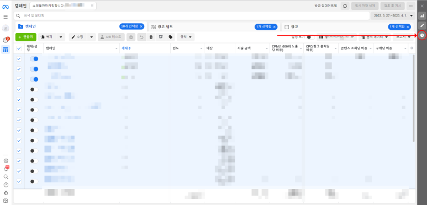This screenshot has height=205, width=427.
Task: Open the edit pencil side panel
Action: pyautogui.click(x=422, y=25)
